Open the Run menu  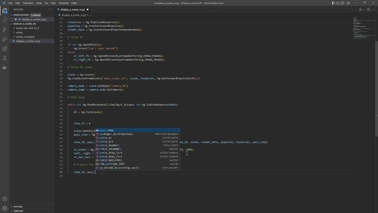[x=53, y=3]
